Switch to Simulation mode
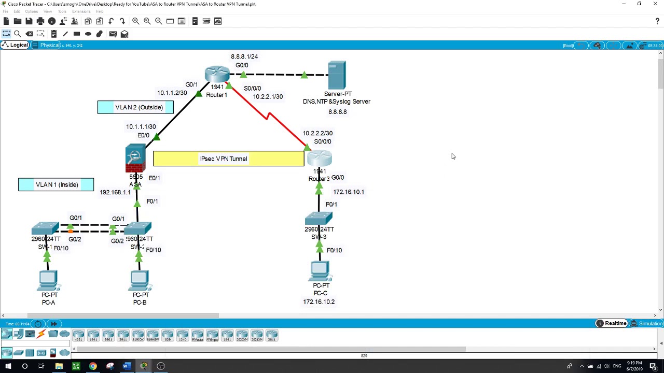This screenshot has height=373, width=664. click(646, 323)
